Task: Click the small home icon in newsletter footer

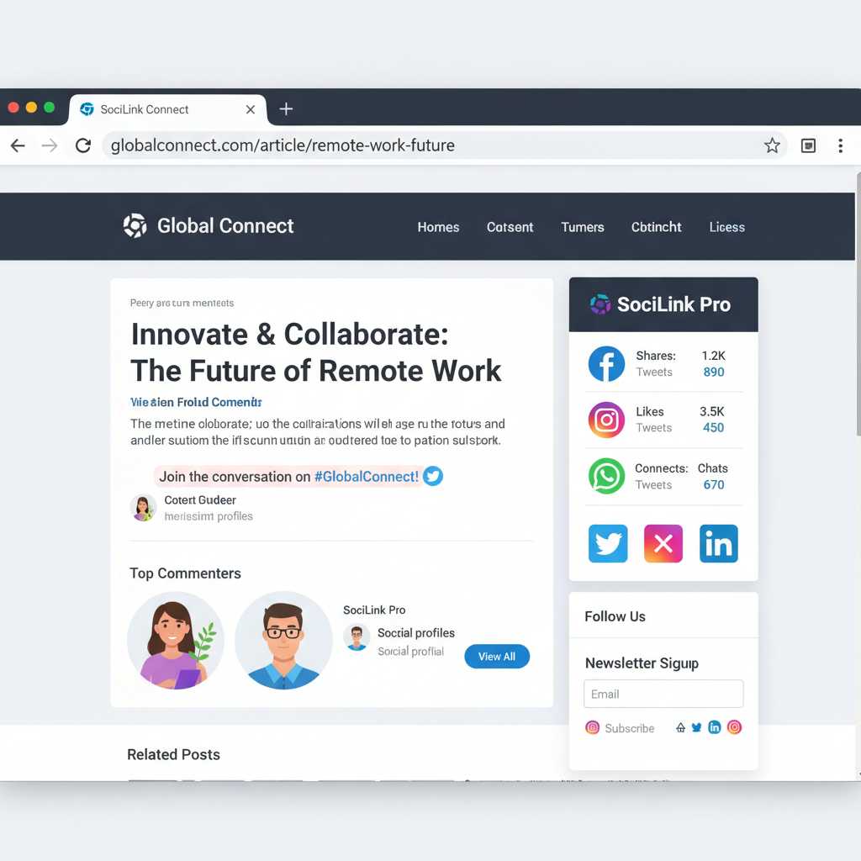Action: tap(680, 727)
